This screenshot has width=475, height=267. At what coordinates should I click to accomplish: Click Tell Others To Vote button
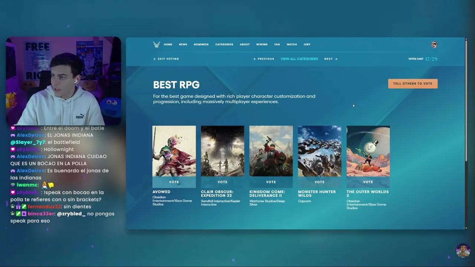pos(413,83)
